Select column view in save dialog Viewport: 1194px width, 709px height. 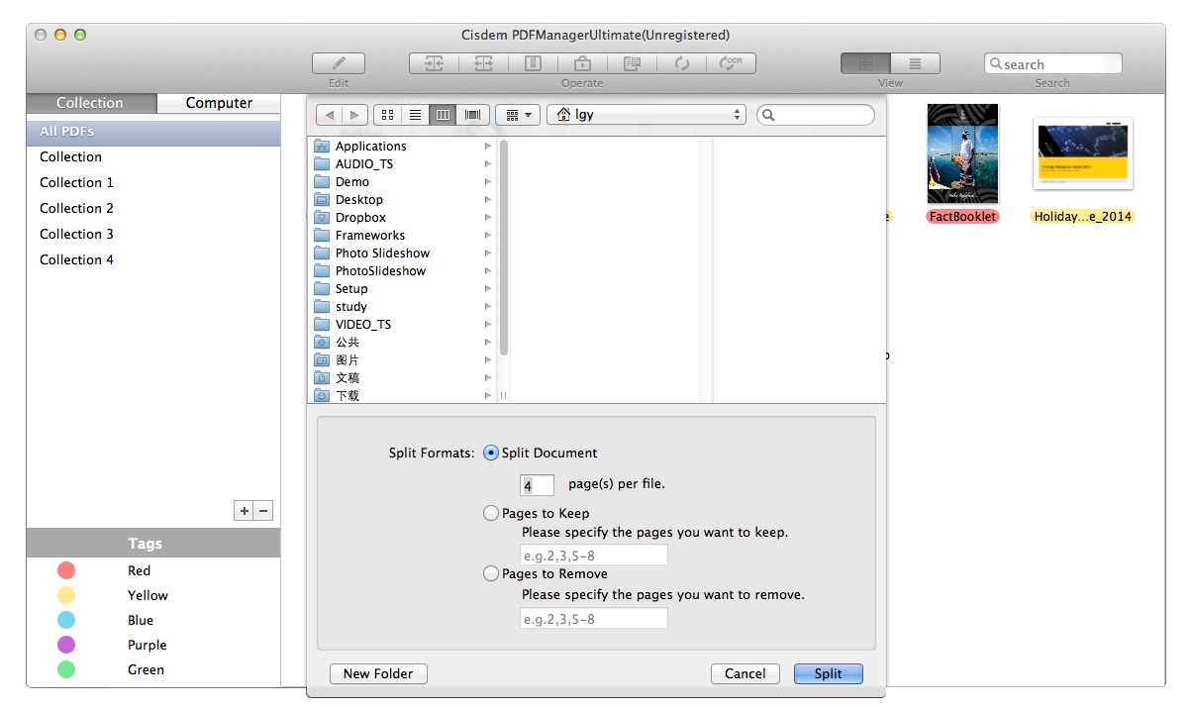coord(444,115)
